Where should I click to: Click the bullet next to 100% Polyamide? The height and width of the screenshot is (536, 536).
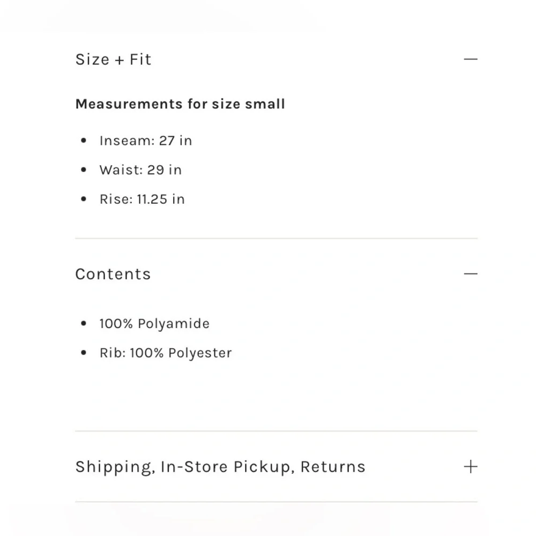(84, 323)
